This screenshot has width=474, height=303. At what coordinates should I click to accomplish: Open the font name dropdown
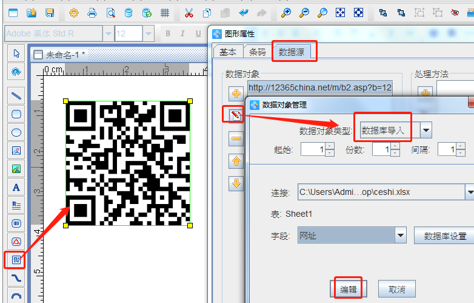pyautogui.click(x=108, y=34)
